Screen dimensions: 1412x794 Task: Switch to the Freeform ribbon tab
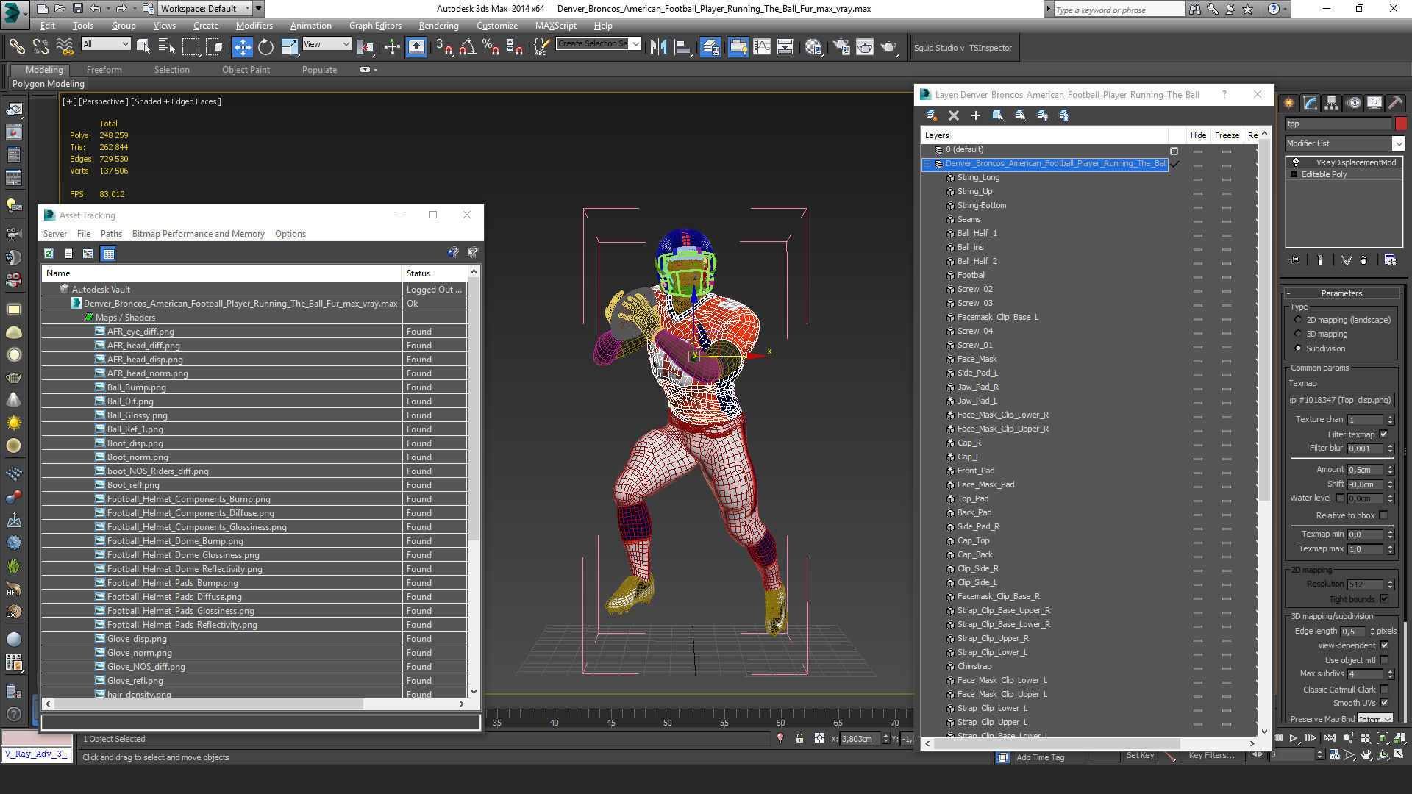(104, 70)
